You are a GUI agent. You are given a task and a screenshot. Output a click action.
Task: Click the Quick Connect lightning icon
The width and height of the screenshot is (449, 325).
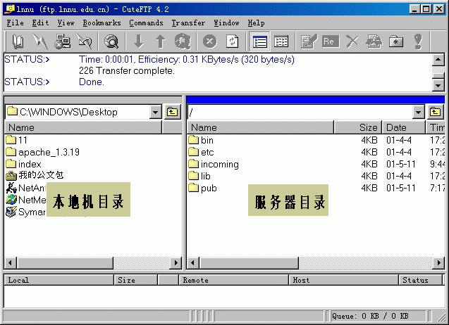pos(39,42)
